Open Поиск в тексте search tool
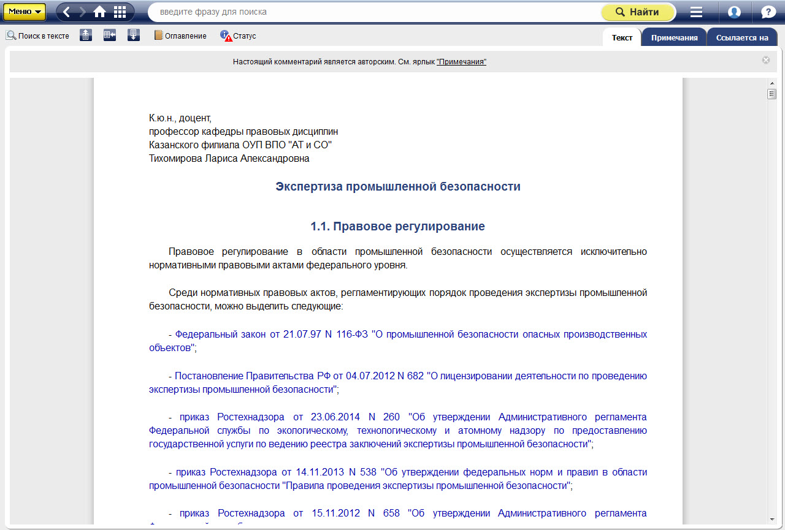The height and width of the screenshot is (530, 785). [x=37, y=36]
